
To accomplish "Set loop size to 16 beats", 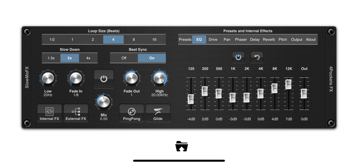I will [x=154, y=39].
